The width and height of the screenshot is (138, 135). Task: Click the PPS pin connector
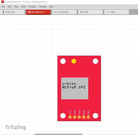point(88,117)
